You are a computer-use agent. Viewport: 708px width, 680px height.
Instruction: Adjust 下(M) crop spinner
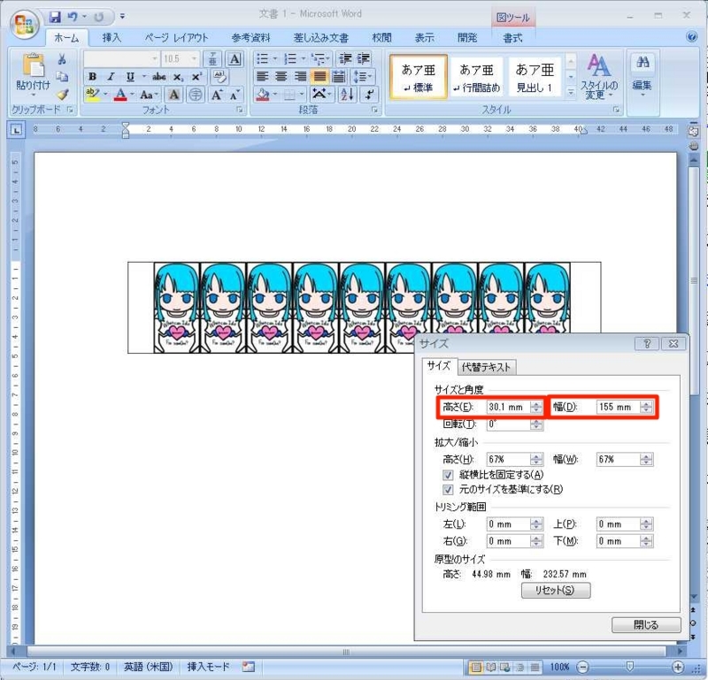pos(646,541)
